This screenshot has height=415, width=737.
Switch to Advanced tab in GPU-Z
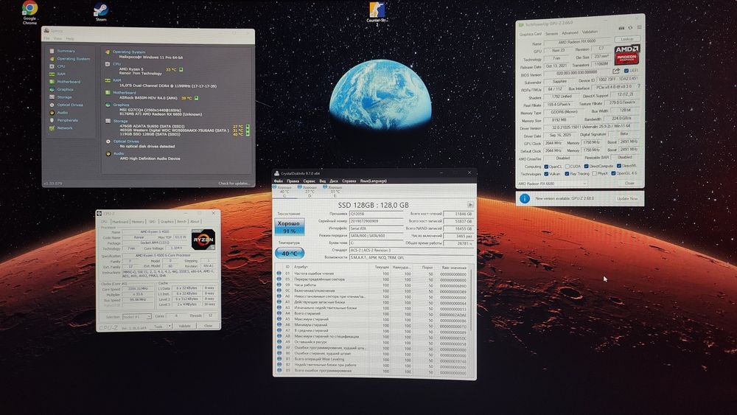click(x=570, y=33)
